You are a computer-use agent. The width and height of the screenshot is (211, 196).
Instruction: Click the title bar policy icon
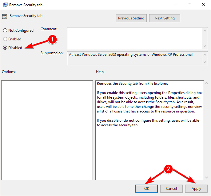pos(5,5)
